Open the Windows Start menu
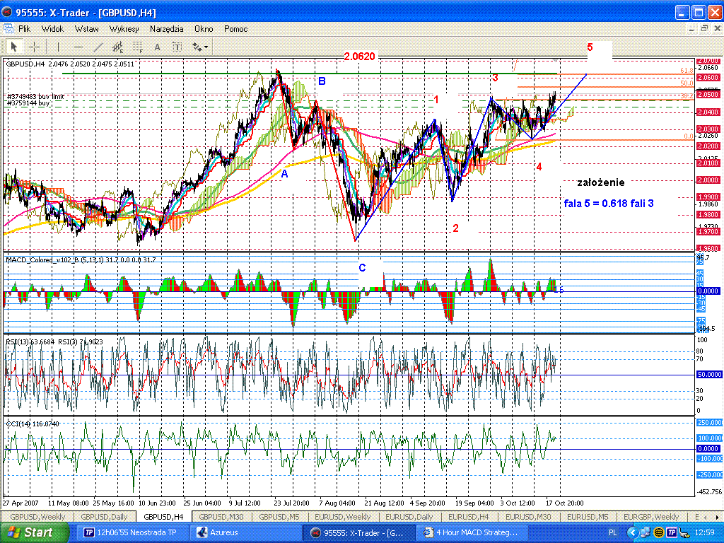 33,532
